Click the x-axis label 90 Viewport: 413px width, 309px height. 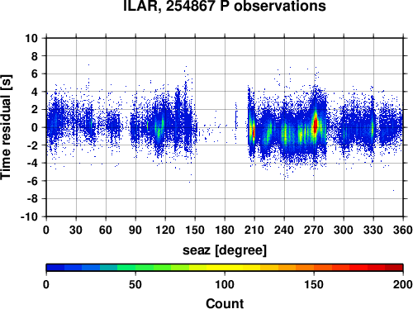point(135,230)
